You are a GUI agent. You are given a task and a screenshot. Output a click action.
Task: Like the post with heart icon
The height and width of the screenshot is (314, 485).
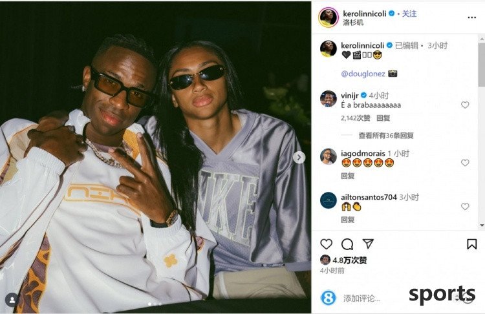tap(327, 244)
